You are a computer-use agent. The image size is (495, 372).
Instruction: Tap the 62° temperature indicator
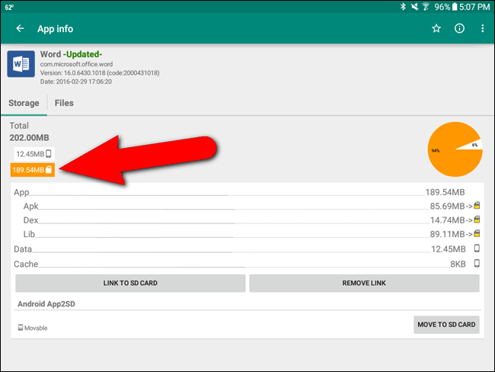tap(9, 7)
